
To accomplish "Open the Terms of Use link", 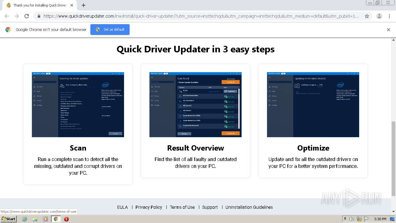I will coord(182,207).
